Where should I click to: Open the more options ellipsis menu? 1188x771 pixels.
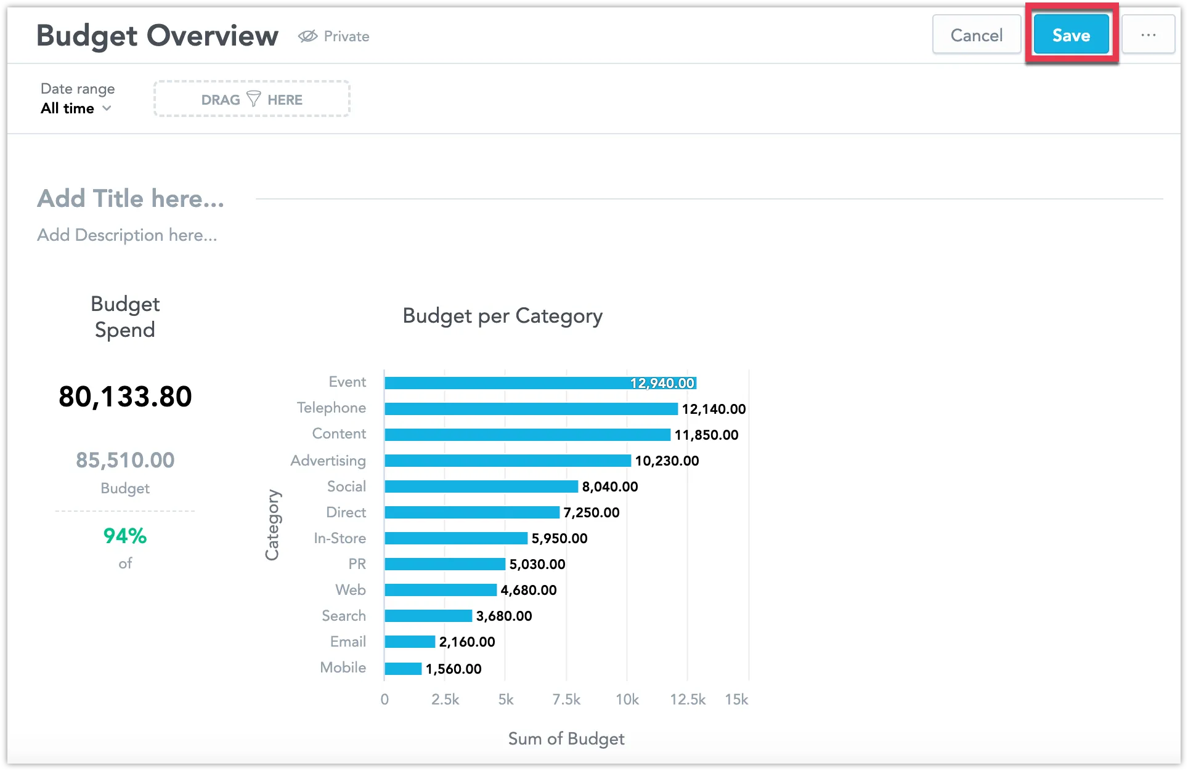pos(1147,35)
